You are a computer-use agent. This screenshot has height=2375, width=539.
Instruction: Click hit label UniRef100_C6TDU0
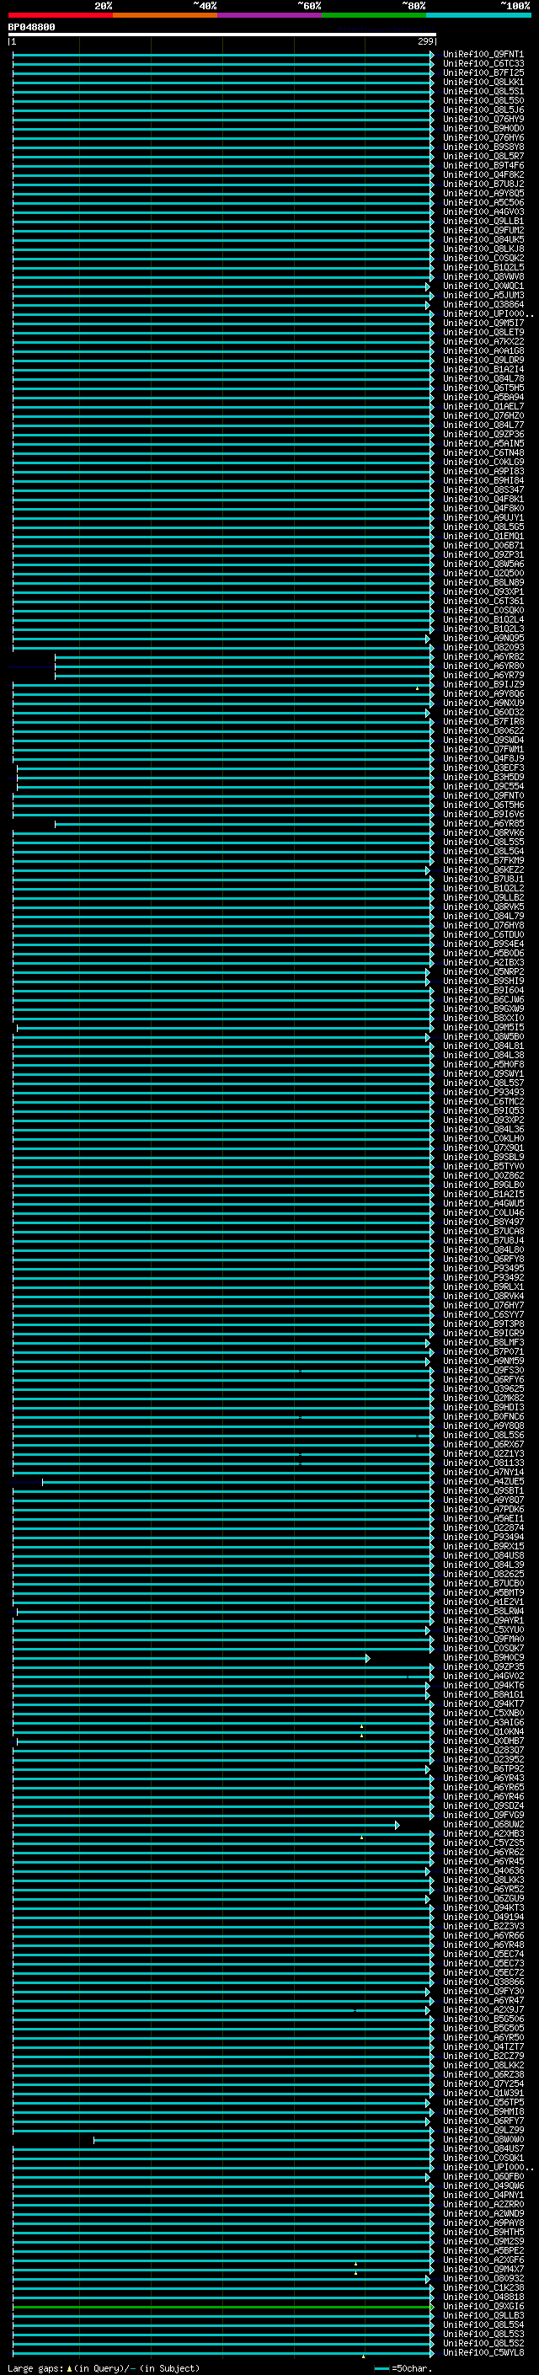(x=483, y=935)
